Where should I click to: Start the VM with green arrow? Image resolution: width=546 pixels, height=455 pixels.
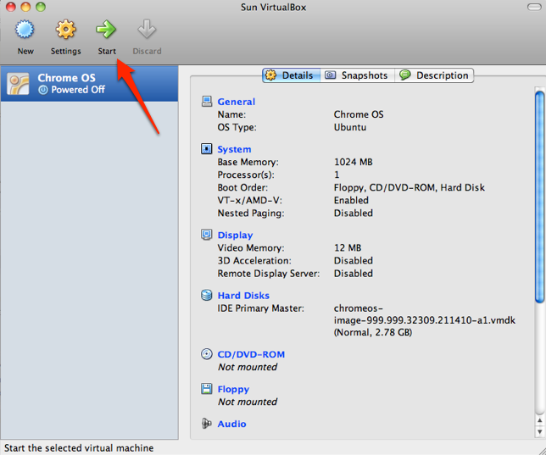coord(106,30)
